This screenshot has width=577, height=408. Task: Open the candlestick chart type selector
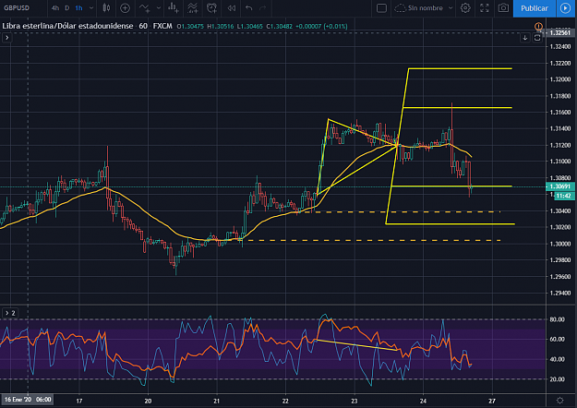[106, 7]
